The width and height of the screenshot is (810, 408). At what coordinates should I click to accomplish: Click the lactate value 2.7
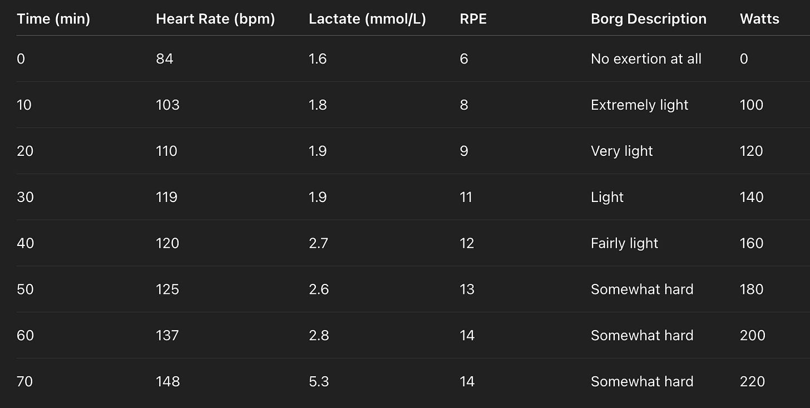pos(318,243)
